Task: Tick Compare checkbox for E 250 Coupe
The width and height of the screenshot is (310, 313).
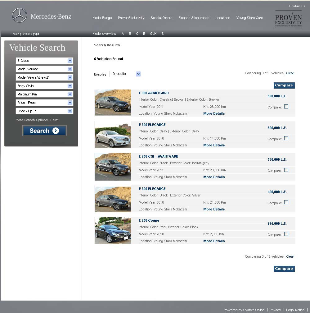Action: click(x=286, y=234)
